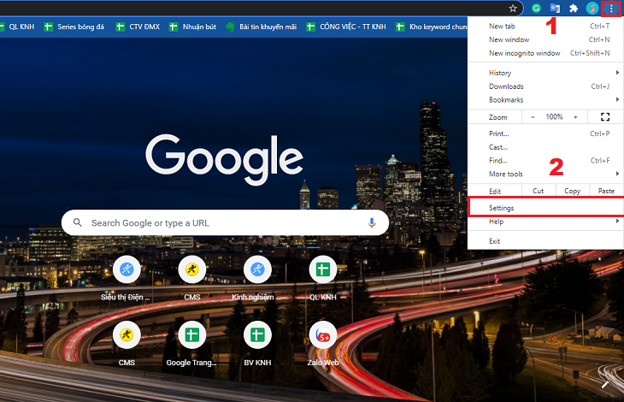
Task: Click the customize page pencil icon
Action: pyautogui.click(x=605, y=384)
